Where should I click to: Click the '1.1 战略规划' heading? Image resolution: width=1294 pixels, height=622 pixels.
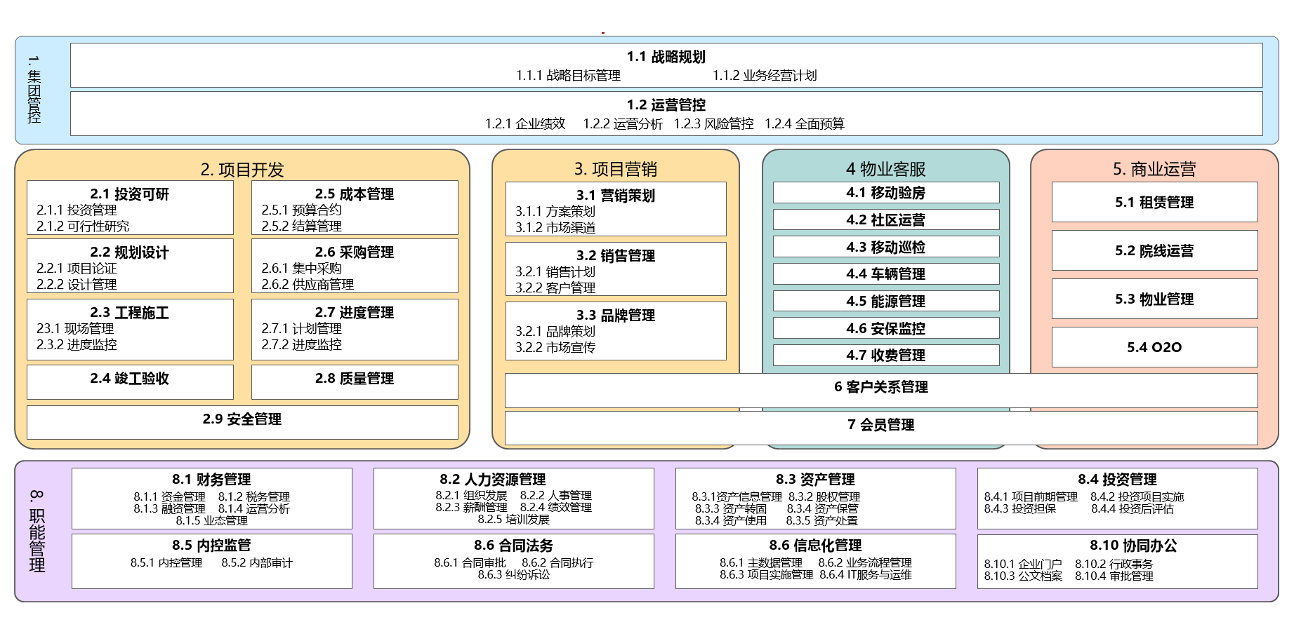[666, 57]
